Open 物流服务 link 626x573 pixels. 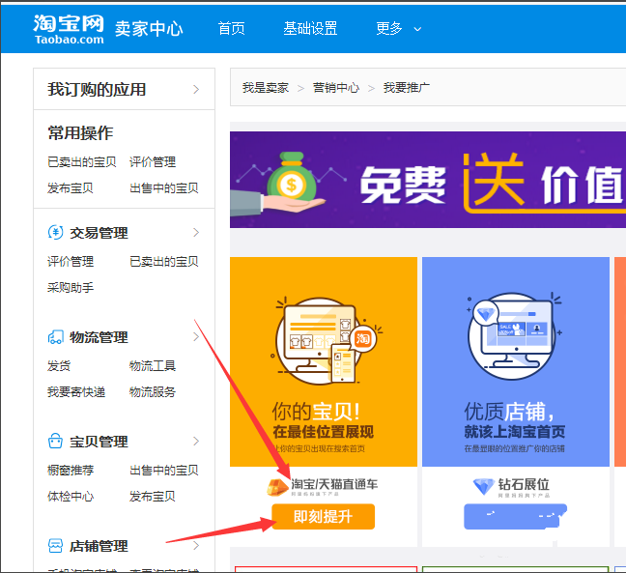tap(153, 391)
